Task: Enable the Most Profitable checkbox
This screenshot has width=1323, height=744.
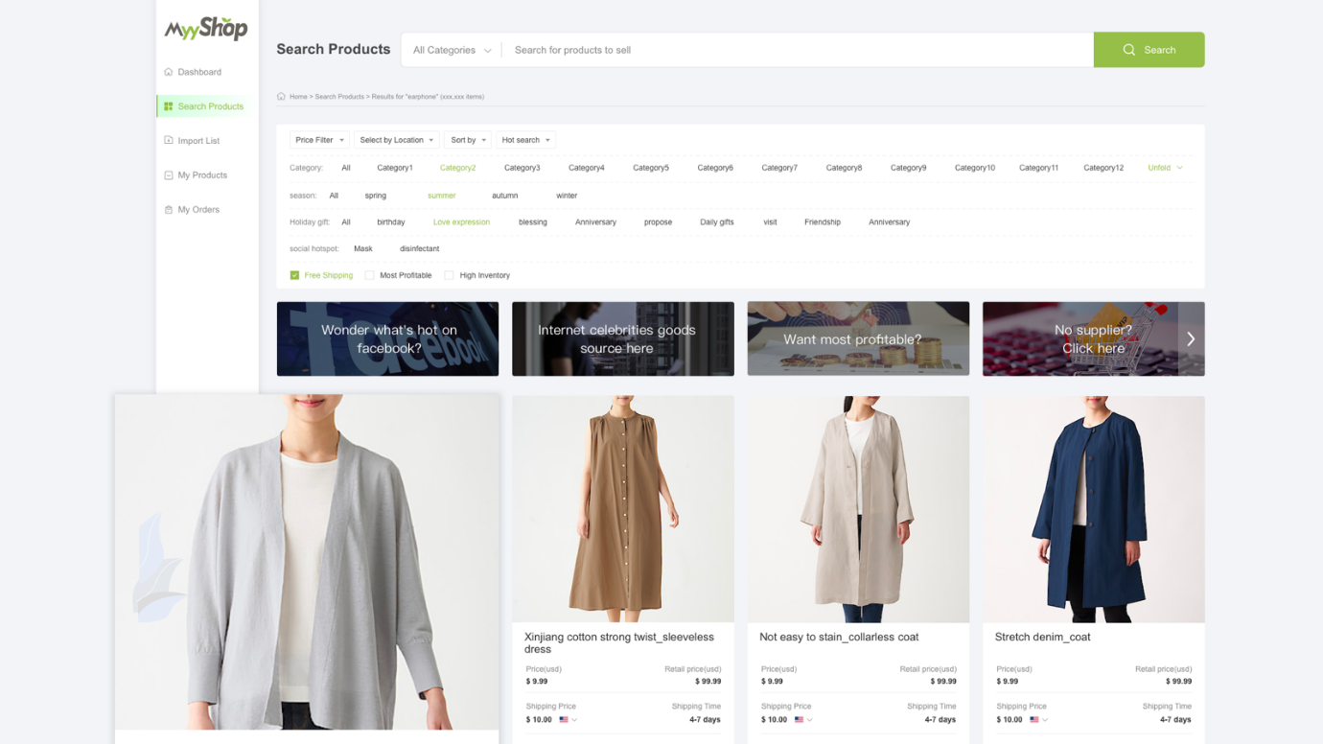Action: click(x=369, y=275)
